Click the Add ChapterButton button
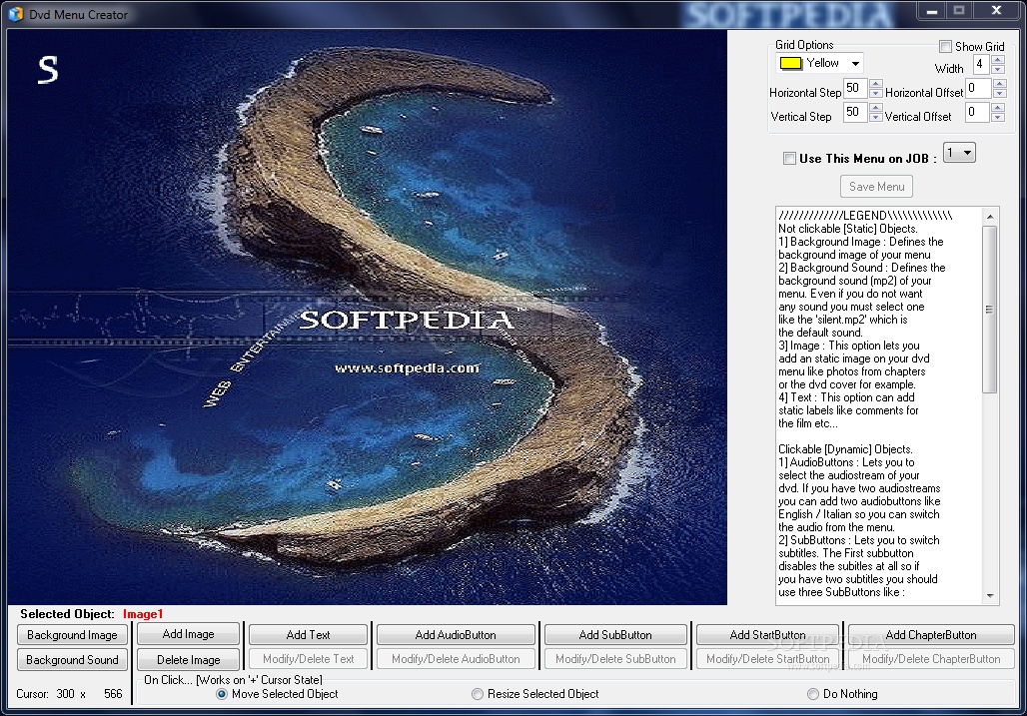 click(931, 635)
